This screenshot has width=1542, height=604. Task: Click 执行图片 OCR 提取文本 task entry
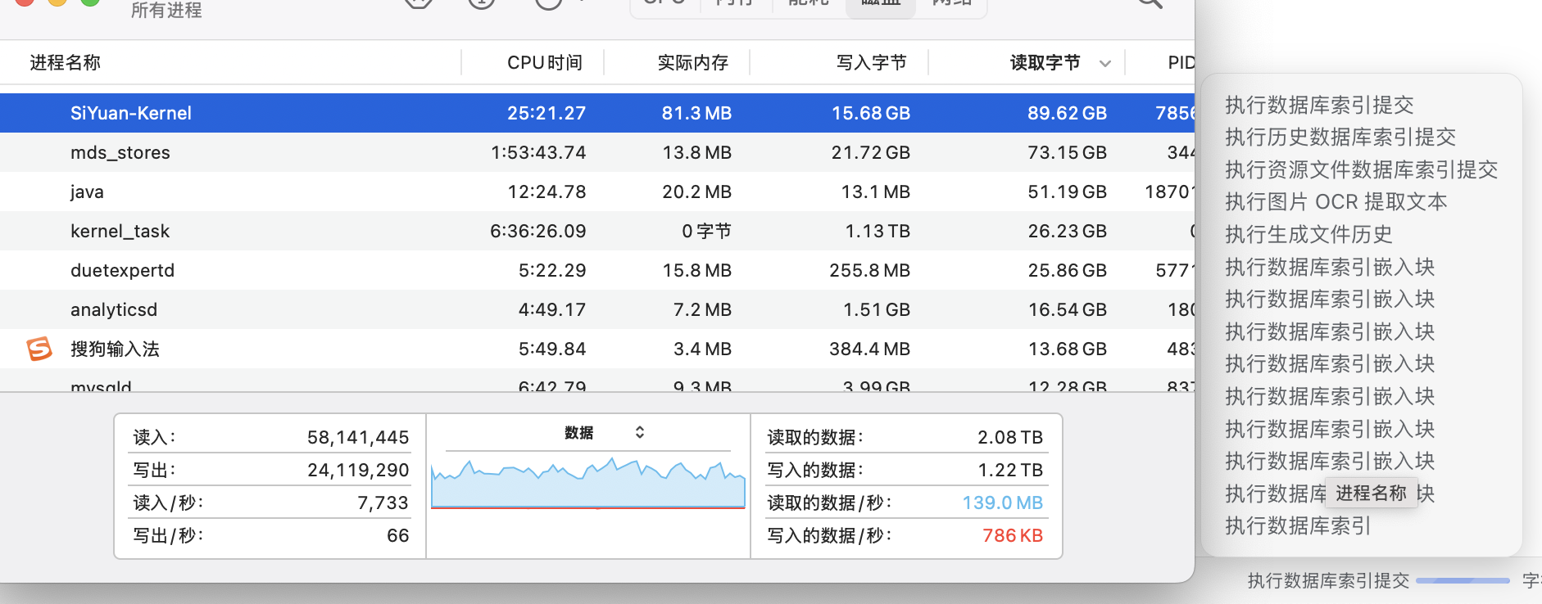(x=1336, y=201)
